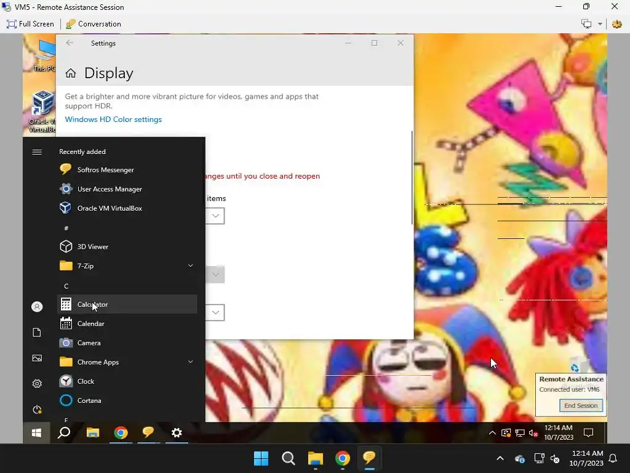The width and height of the screenshot is (630, 473).
Task: Show hidden icons in remote system tray
Action: [x=492, y=433]
